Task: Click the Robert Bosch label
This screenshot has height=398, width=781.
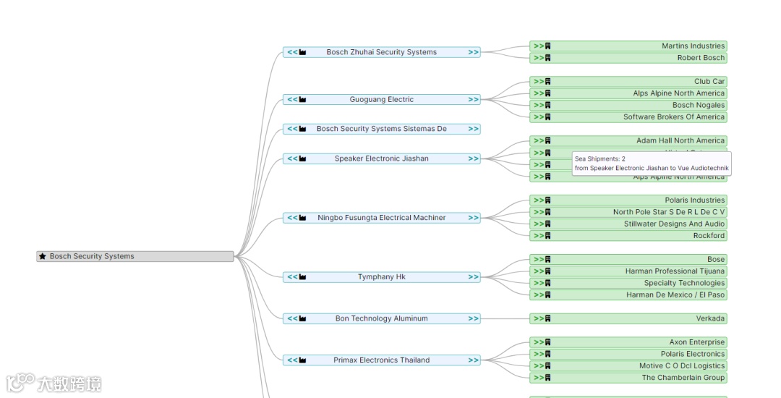Action: click(x=701, y=58)
